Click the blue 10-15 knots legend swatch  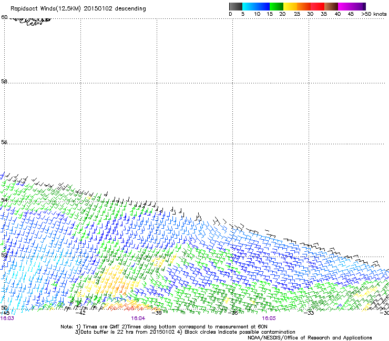click(x=263, y=6)
